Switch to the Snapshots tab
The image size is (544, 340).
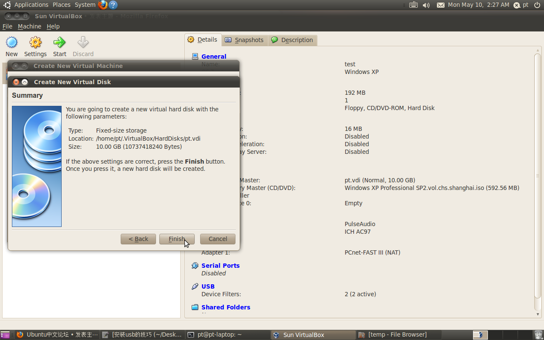[x=244, y=40]
